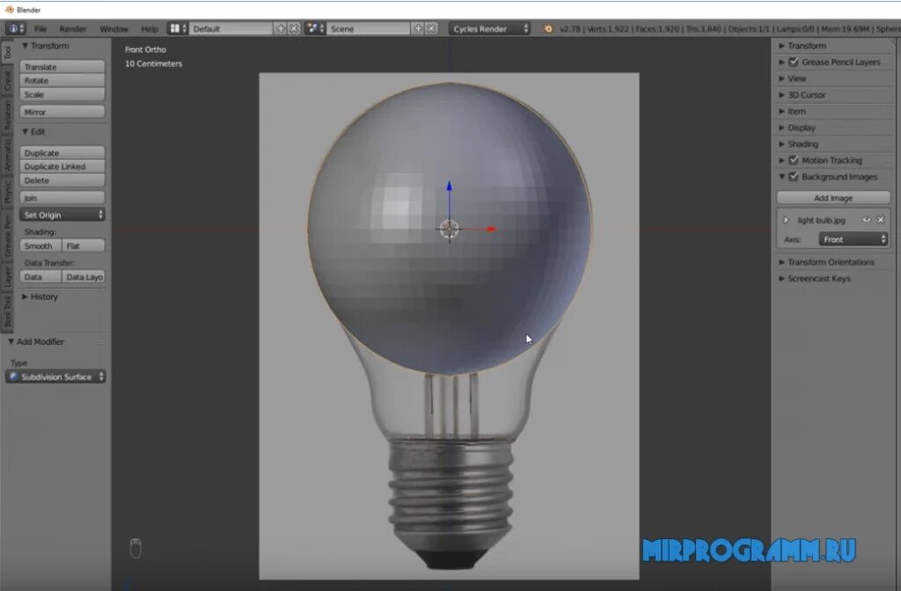This screenshot has height=591, width=901.
Task: Click the Blender logo in the info header
Action: [547, 28]
